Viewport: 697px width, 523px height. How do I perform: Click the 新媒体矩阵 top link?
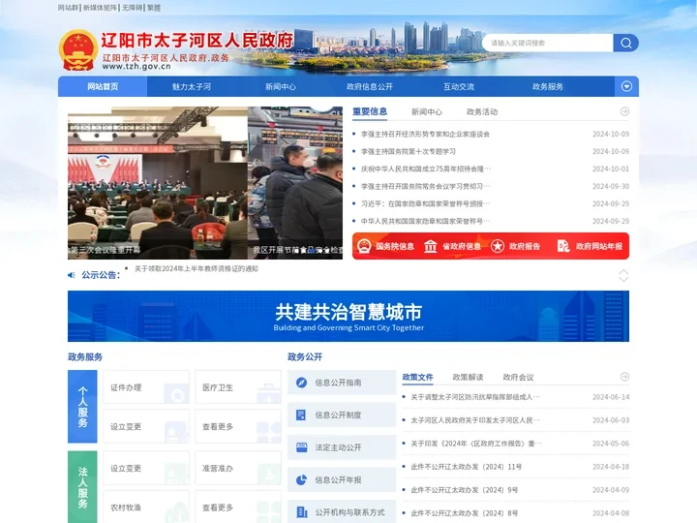100,8
